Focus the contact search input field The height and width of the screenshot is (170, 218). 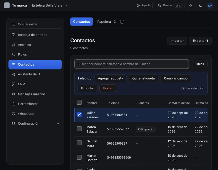[132, 64]
